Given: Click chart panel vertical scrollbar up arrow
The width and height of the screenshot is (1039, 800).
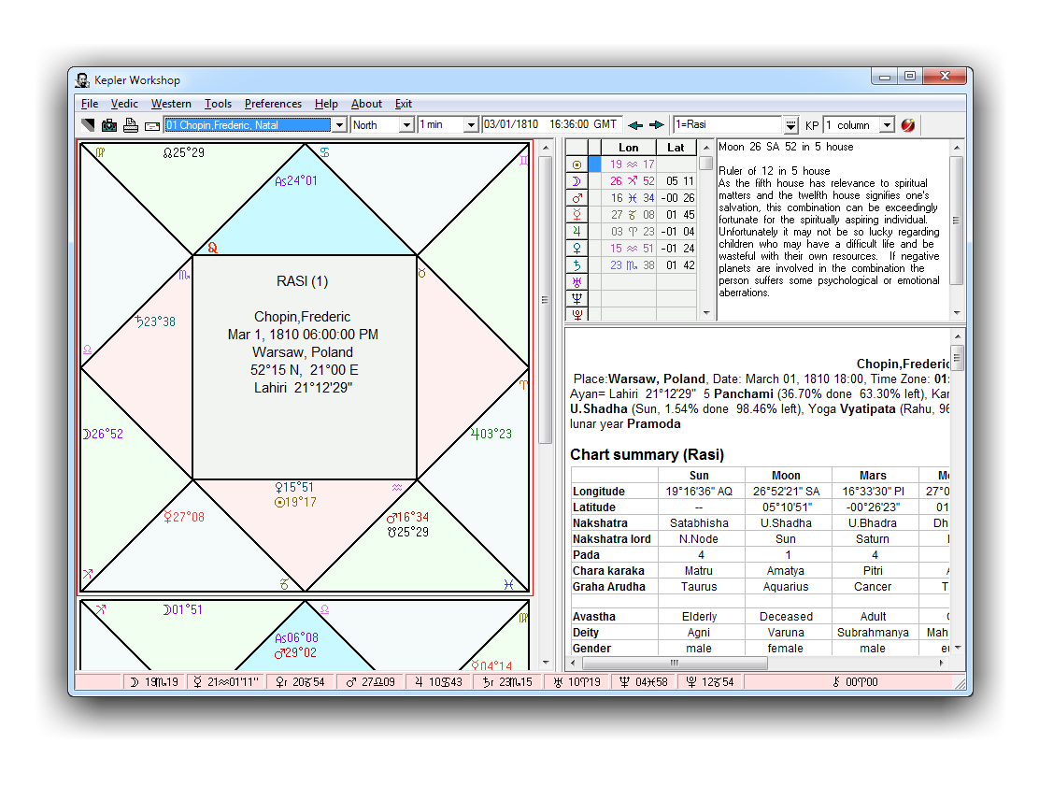Looking at the screenshot, I should [x=546, y=147].
